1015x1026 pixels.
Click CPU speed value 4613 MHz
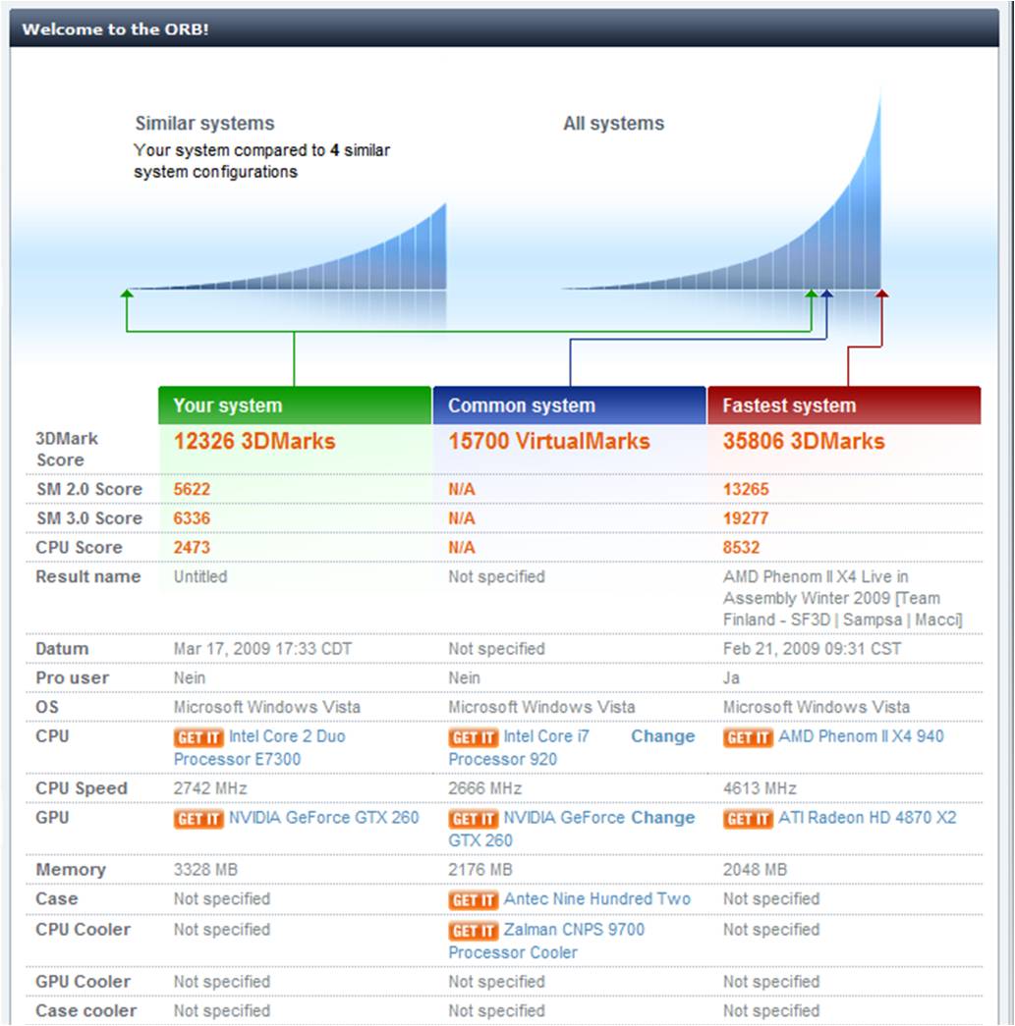[760, 787]
